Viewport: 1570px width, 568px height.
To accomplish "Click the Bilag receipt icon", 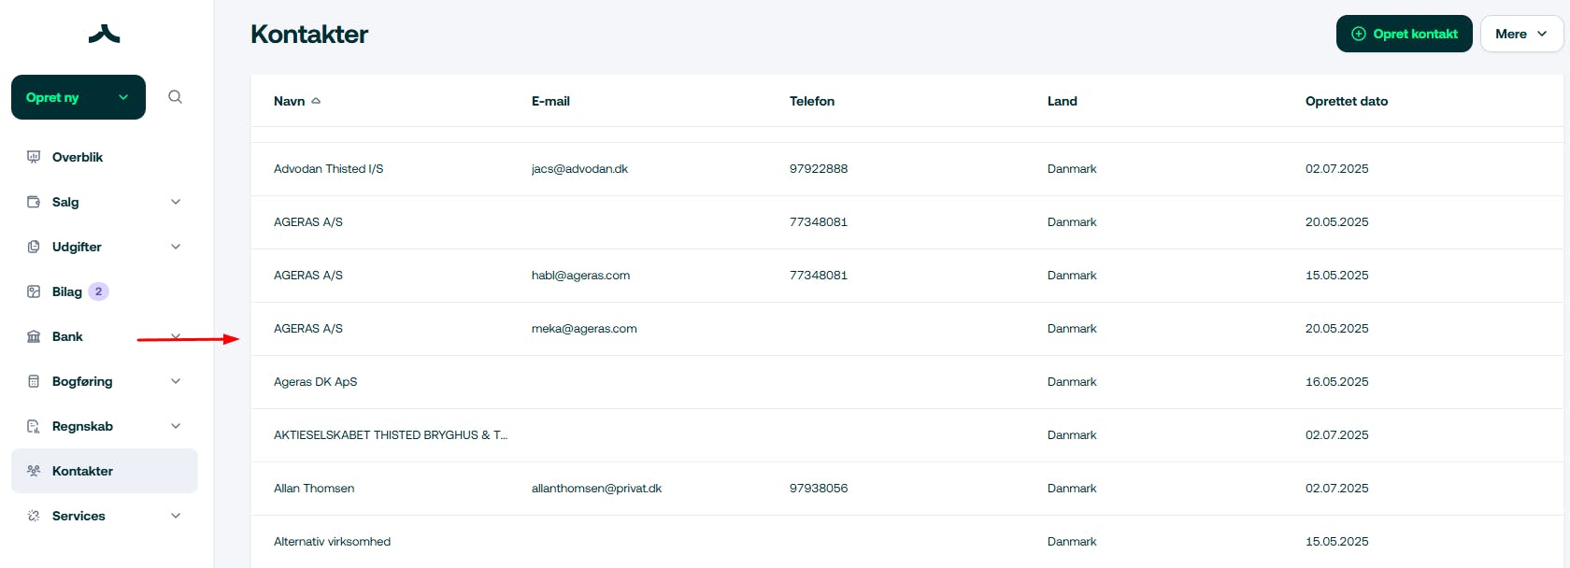I will click(x=34, y=291).
